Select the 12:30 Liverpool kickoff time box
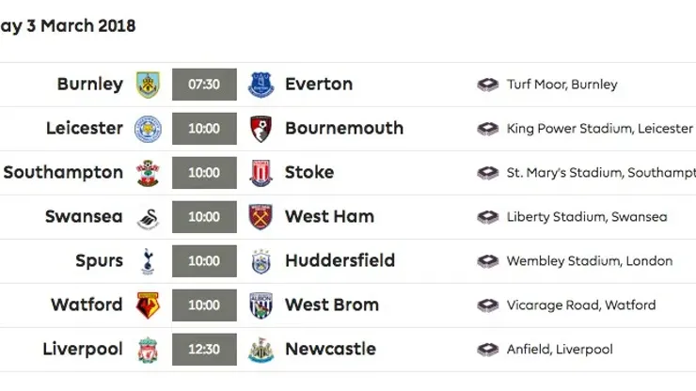Screen dimensions: 696x391 pos(204,350)
